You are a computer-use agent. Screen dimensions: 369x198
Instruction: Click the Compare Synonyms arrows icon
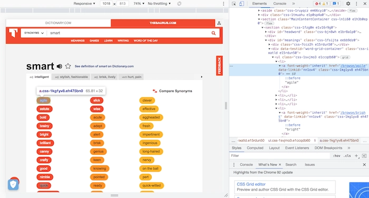click(x=155, y=91)
